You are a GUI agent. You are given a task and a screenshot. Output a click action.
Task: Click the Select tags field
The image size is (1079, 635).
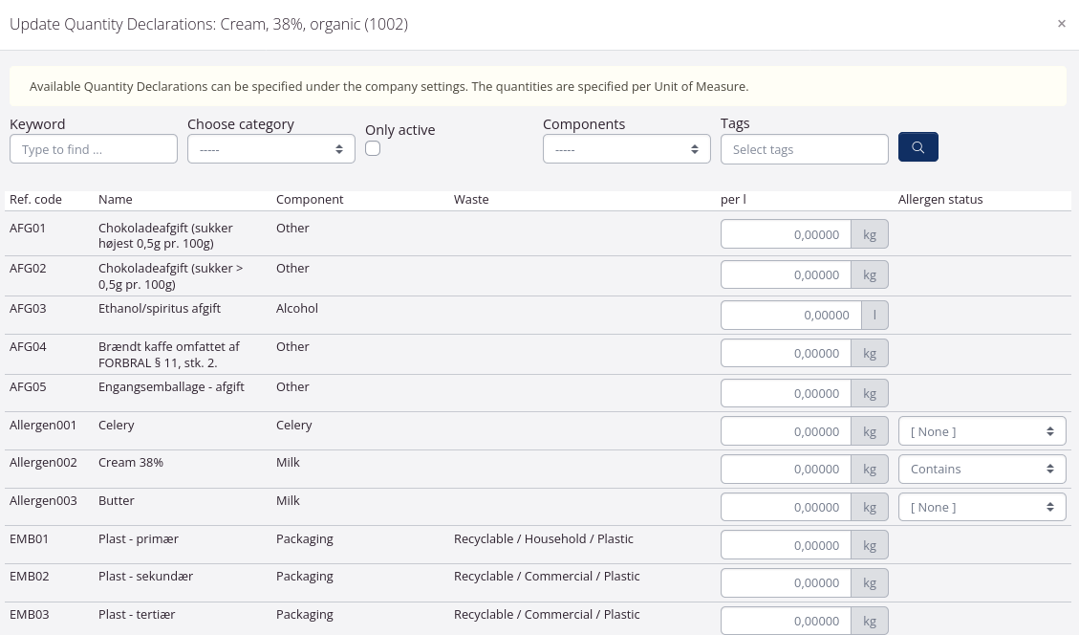(x=804, y=149)
